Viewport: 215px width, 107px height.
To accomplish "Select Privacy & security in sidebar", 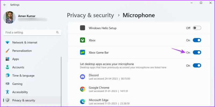I will [32, 100].
